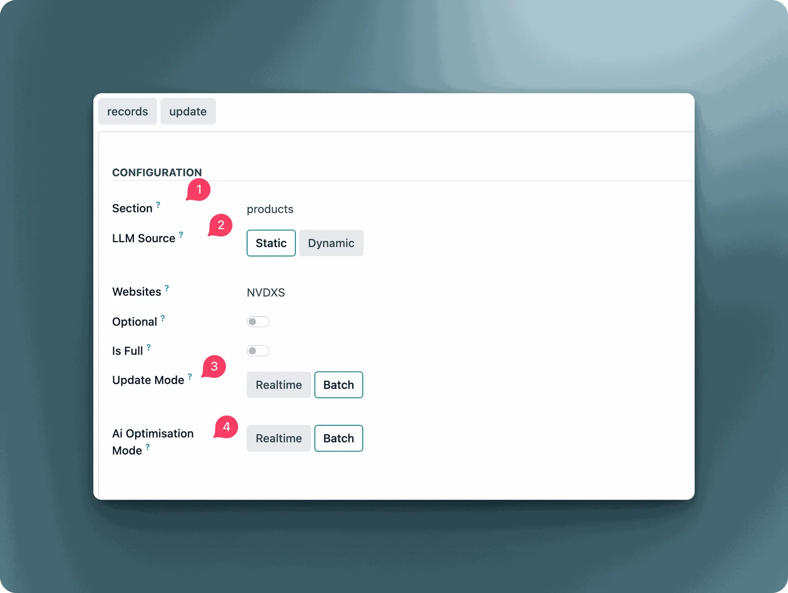Click help icon next to Is Full
Image resolution: width=788 pixels, height=593 pixels.
coord(149,347)
